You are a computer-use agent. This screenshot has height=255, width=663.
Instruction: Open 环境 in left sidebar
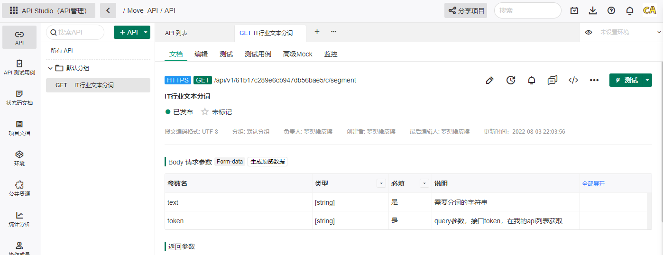pyautogui.click(x=19, y=158)
